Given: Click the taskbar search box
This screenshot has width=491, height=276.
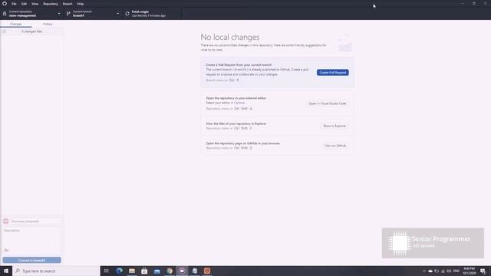Looking at the screenshot, I should tap(56, 271).
